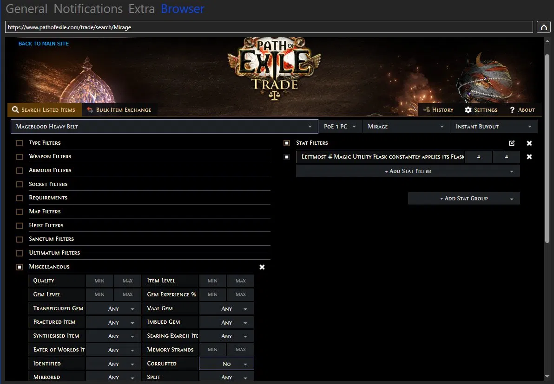Open the Imbued Gem Any dropdown
The image size is (554, 384).
click(226, 322)
